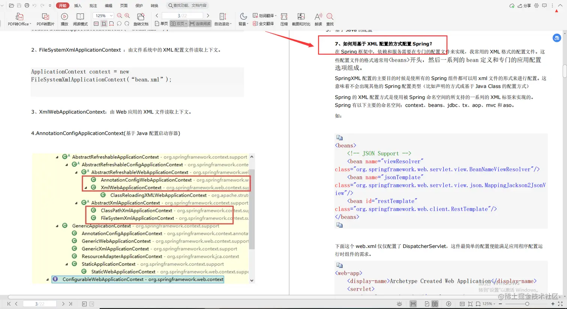Open the 保护 ribbon tab
Viewport: 567px width, 309px height.
tap(139, 6)
